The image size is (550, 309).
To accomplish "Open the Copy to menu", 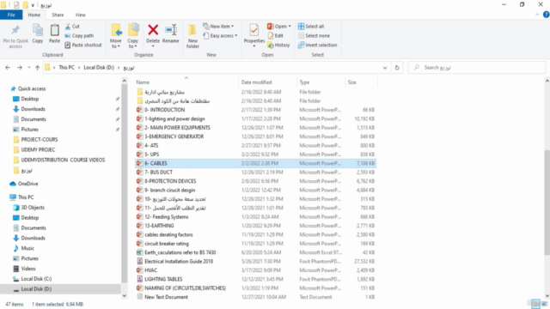I will [x=133, y=36].
